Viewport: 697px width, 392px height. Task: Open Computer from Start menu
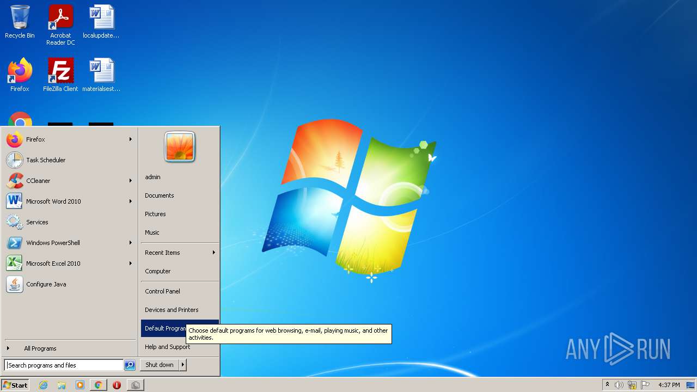point(180,271)
